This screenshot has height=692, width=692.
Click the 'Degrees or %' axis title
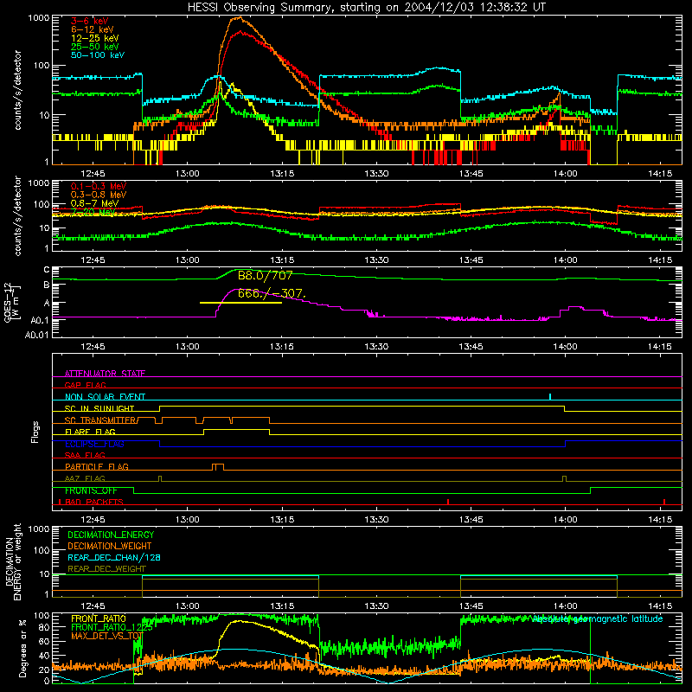tap(22, 648)
